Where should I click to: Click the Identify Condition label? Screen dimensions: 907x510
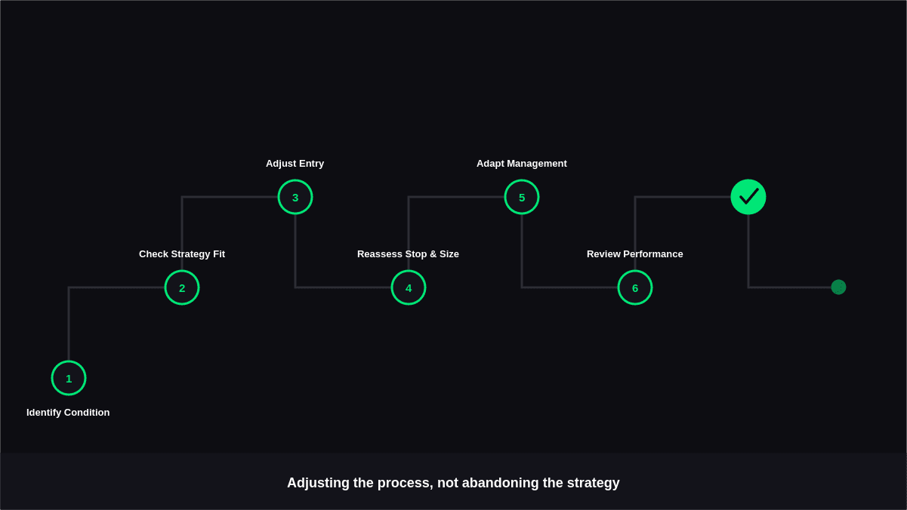coord(68,413)
